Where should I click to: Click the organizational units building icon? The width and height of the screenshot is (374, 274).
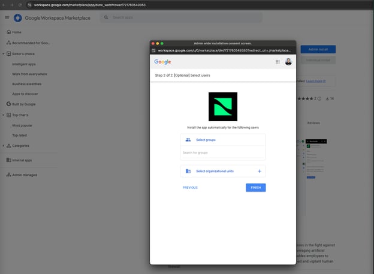point(188,171)
